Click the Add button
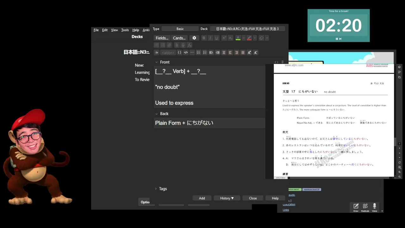 click(202, 198)
